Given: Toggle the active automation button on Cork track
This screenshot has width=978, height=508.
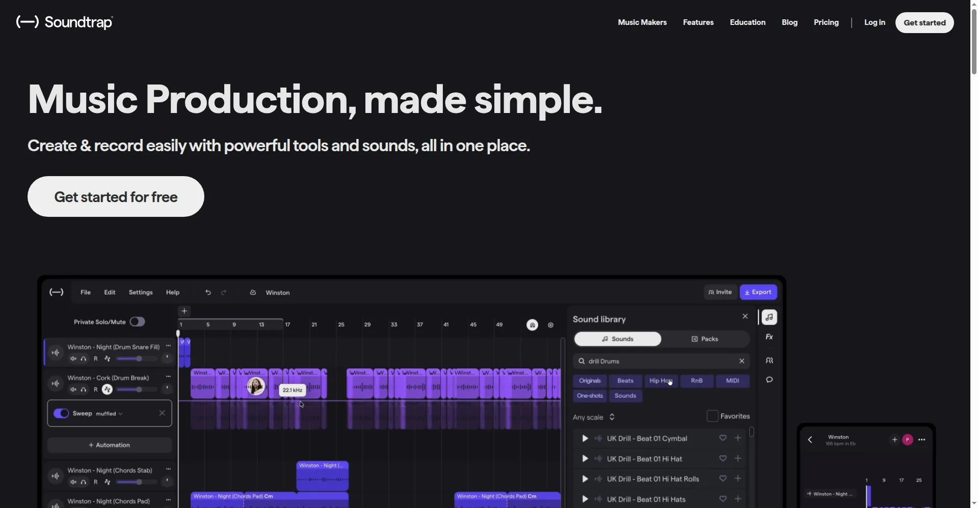Looking at the screenshot, I should 107,390.
